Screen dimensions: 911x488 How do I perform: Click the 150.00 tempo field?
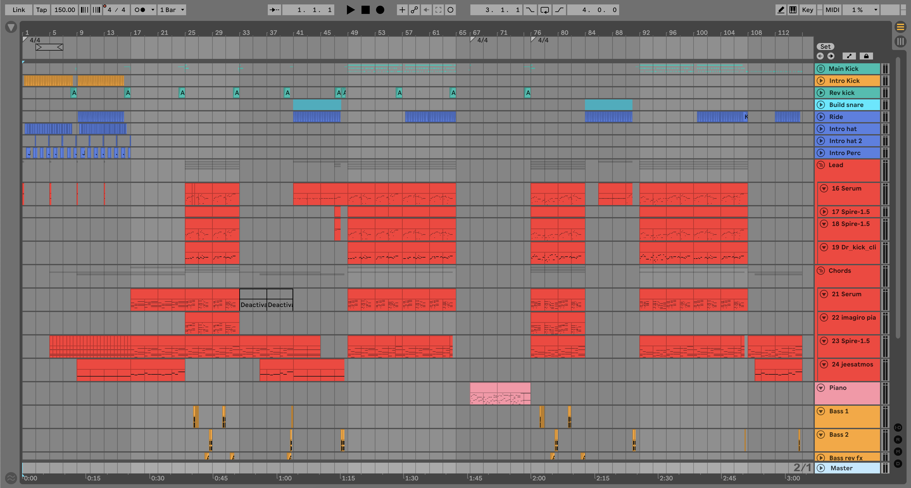tap(64, 10)
